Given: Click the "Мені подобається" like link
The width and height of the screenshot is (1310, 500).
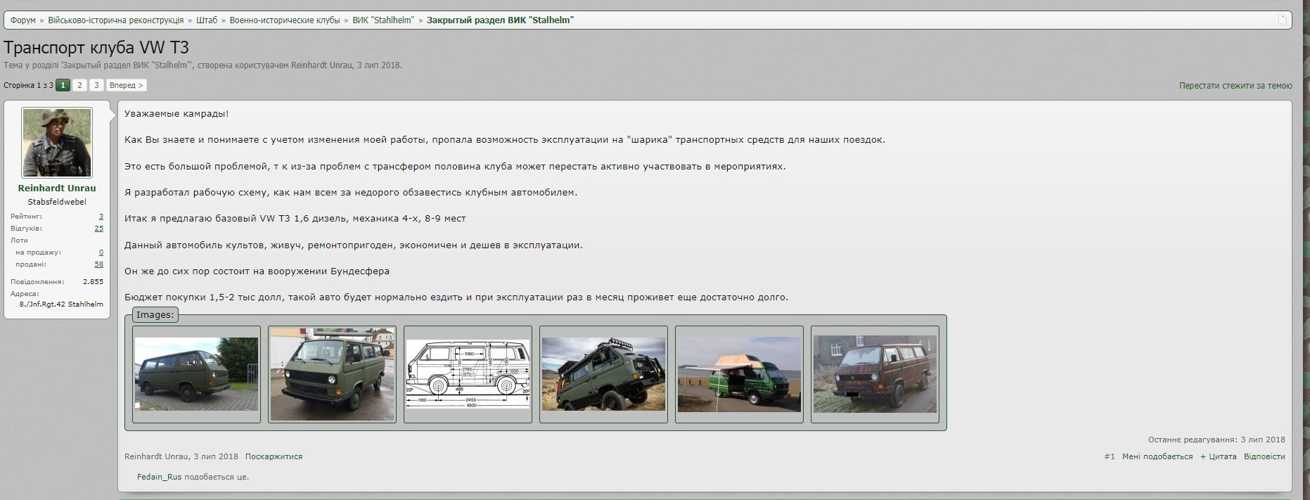Looking at the screenshot, I should 1157,456.
